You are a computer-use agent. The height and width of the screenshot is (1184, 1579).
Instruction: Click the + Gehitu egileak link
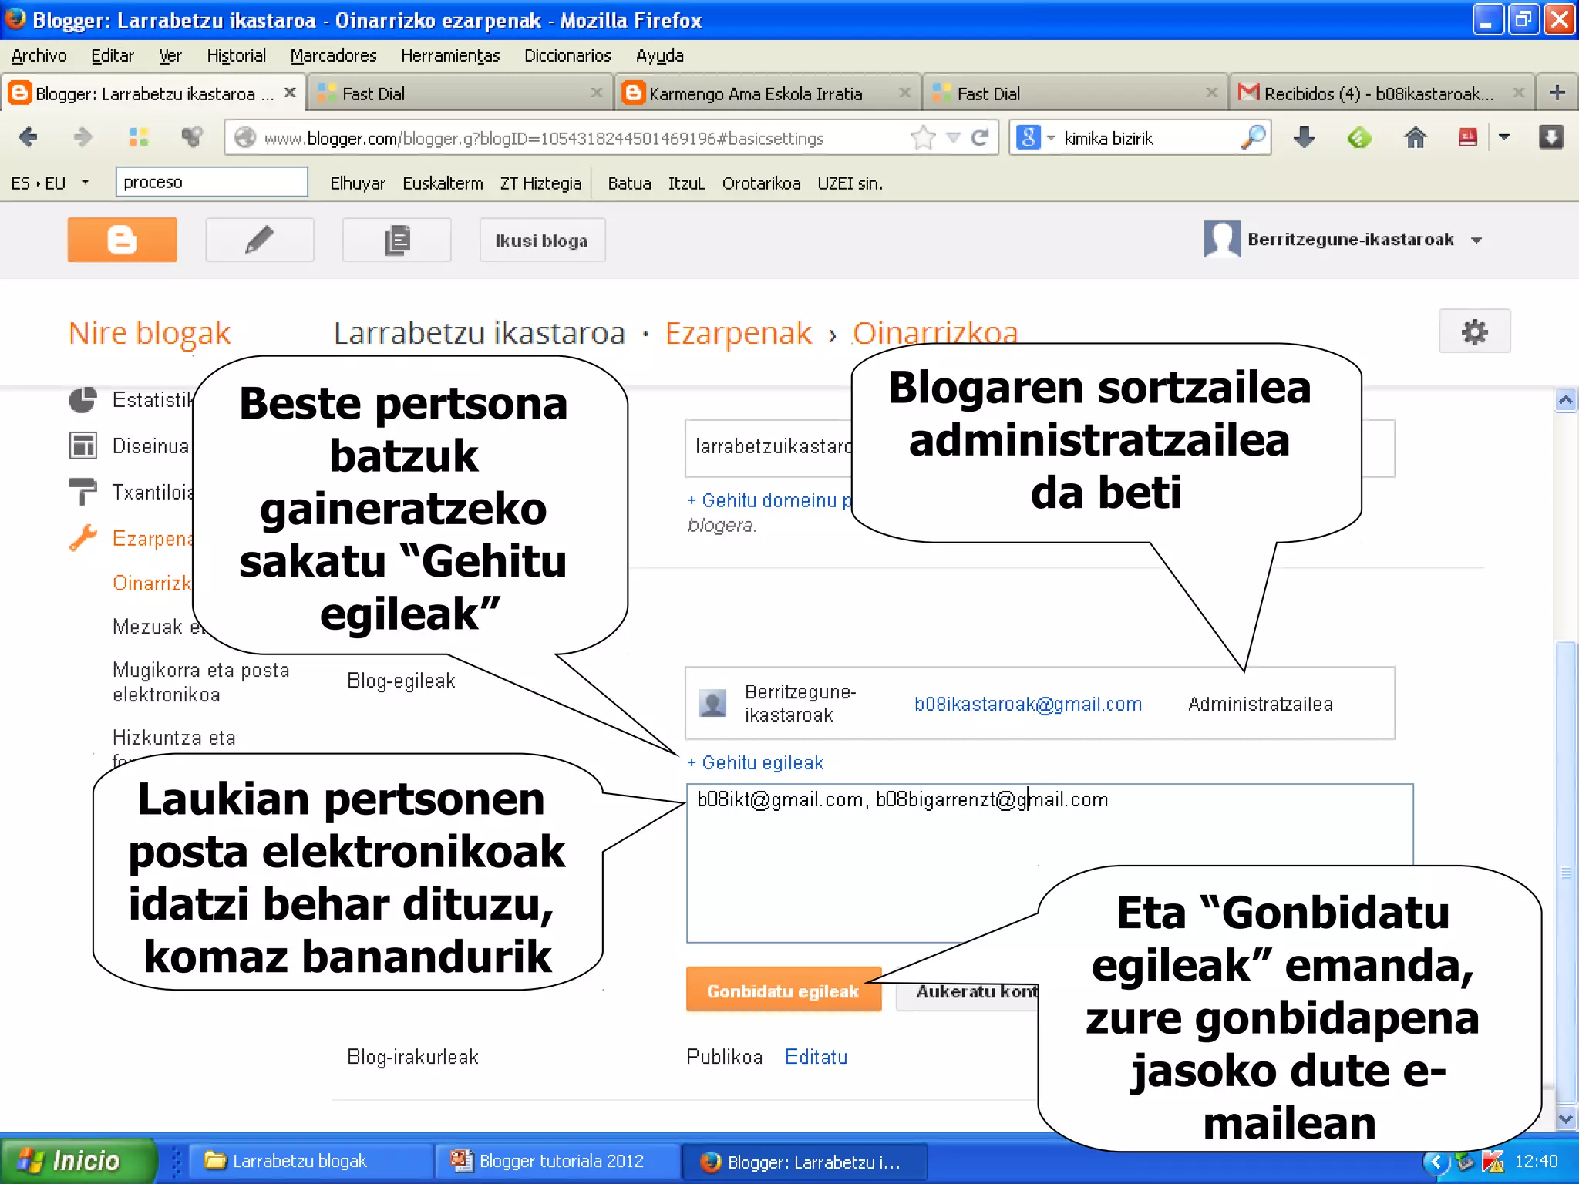[x=755, y=762]
